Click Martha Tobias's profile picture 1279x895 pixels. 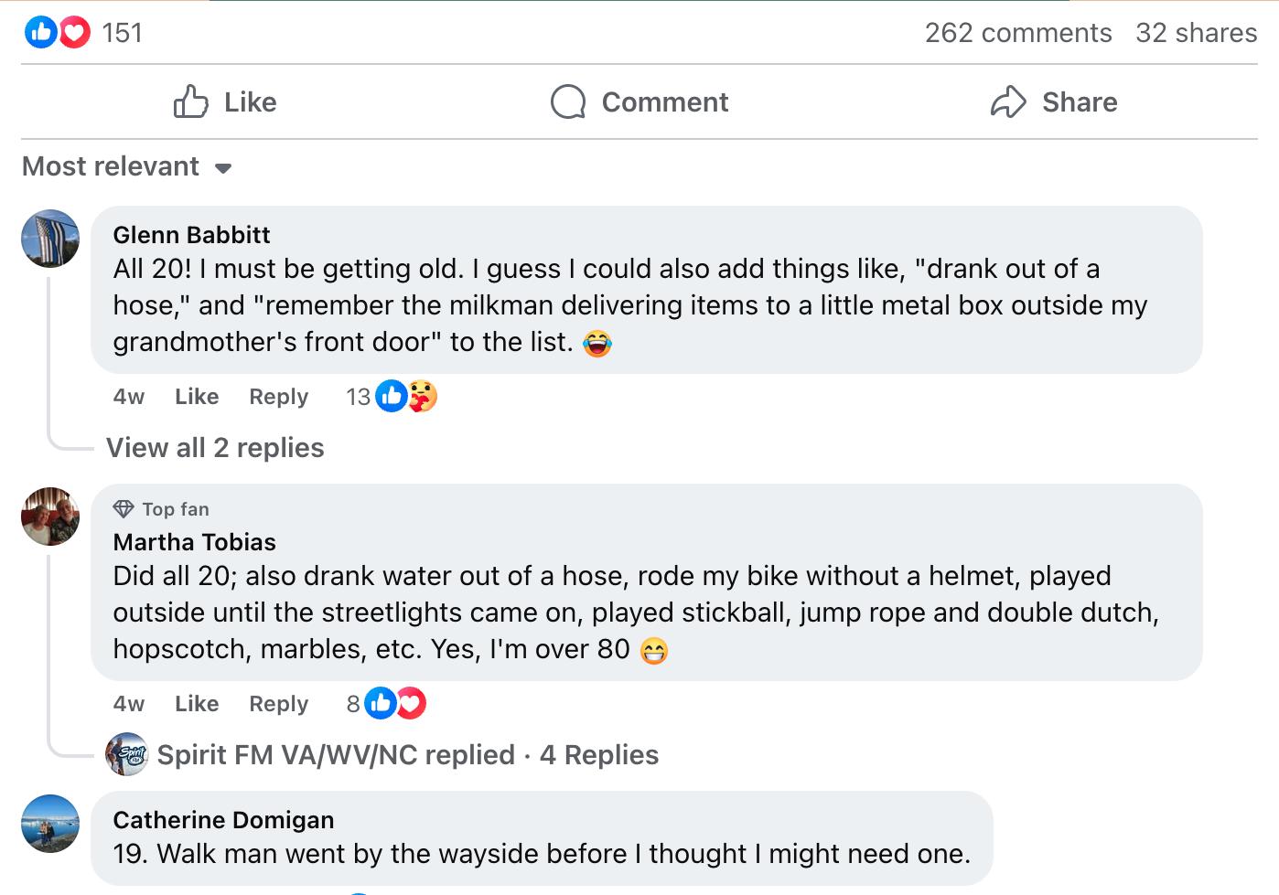pos(50,517)
